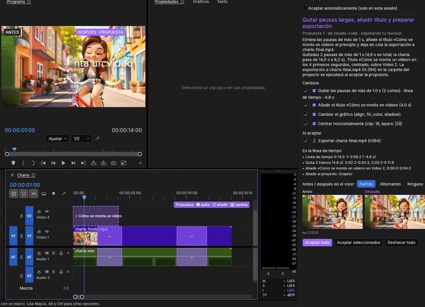Viewport: 425px width, 307px height.
Task: Step forward one frame
Action: [73, 163]
